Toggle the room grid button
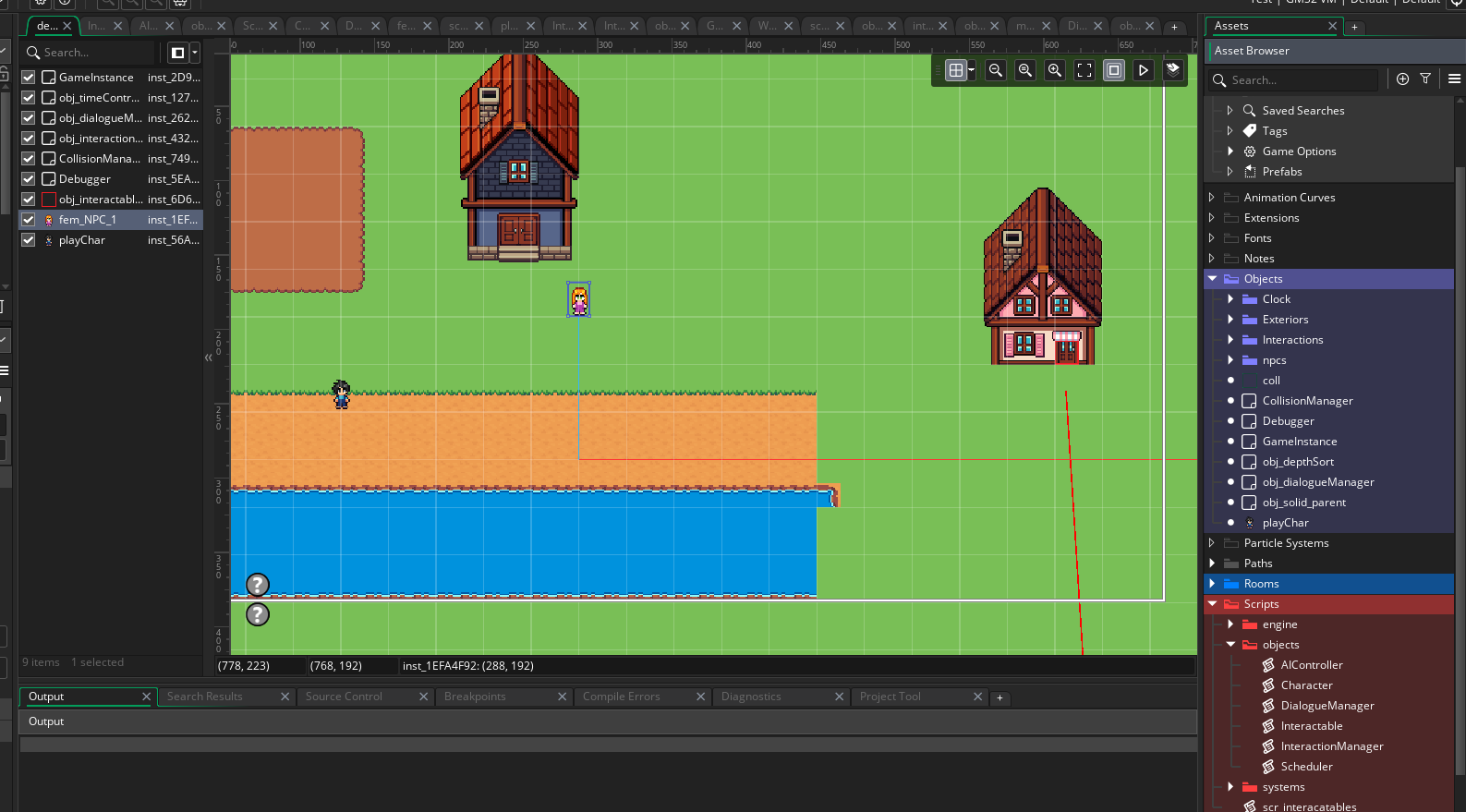The image size is (1466, 812). pyautogui.click(x=956, y=70)
